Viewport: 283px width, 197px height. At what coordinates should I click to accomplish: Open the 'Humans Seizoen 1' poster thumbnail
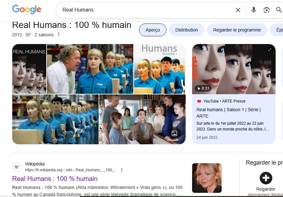[159, 69]
